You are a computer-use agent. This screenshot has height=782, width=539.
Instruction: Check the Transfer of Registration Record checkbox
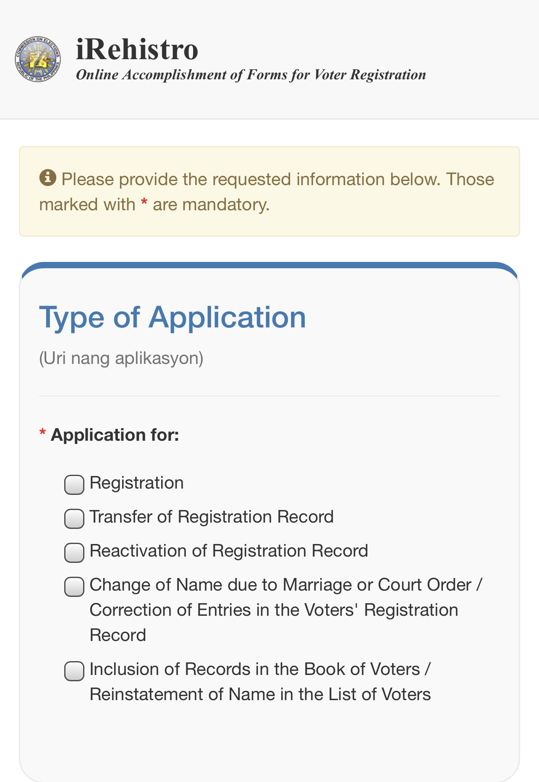74,519
